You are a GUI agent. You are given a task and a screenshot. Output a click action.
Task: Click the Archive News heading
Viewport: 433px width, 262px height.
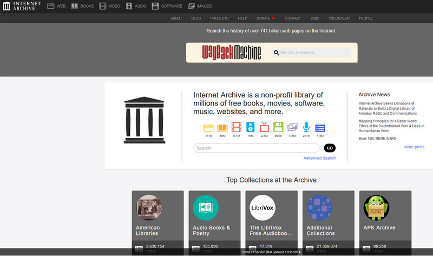[x=374, y=94]
